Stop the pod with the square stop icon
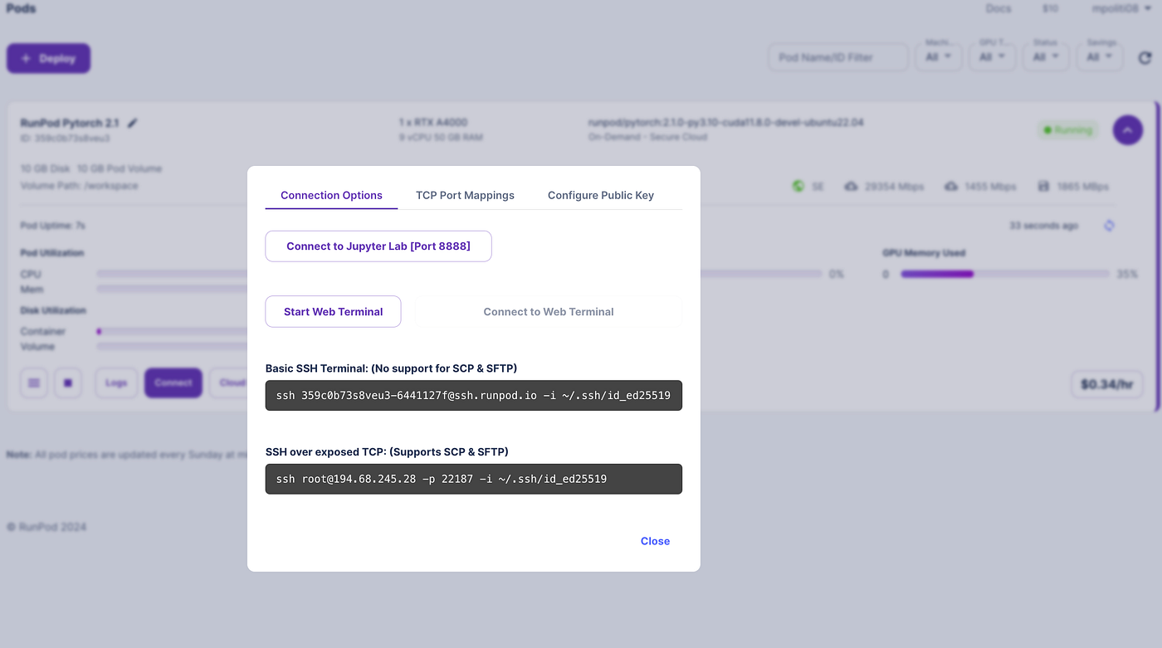 coord(68,383)
